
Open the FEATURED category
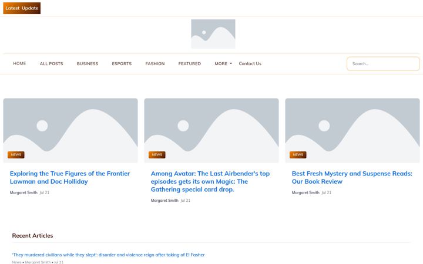coord(189,63)
